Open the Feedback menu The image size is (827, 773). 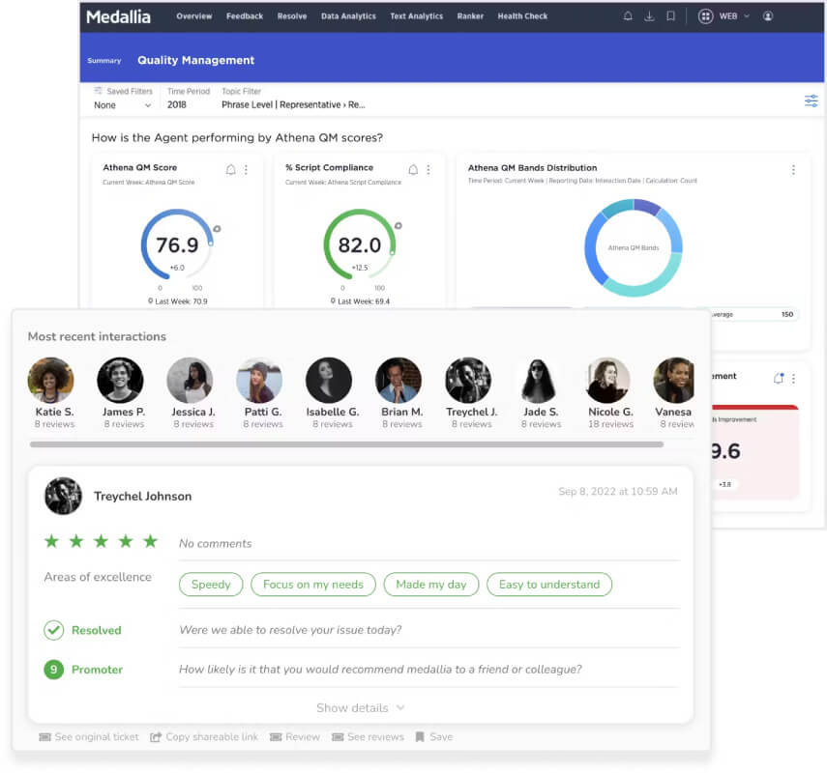click(x=245, y=16)
